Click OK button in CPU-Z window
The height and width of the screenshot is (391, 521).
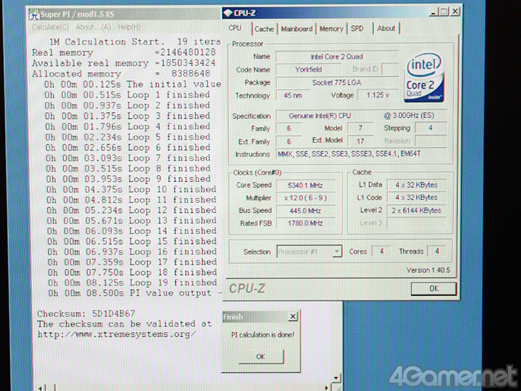point(434,289)
